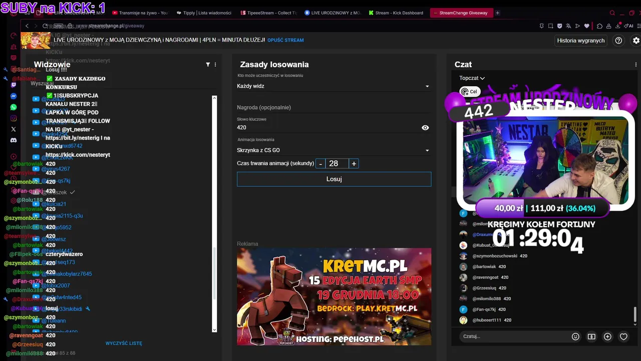Click the pinboard pin icon in address bar

click(x=541, y=26)
